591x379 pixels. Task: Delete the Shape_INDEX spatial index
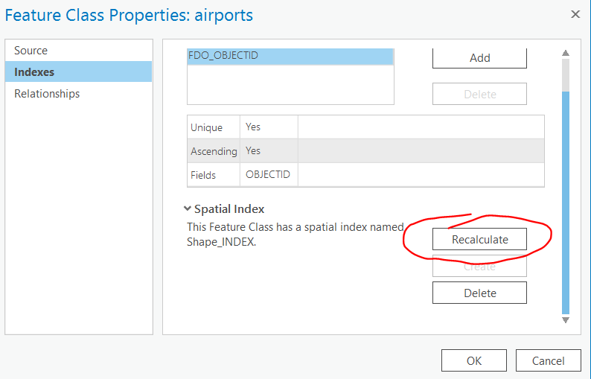tap(479, 293)
